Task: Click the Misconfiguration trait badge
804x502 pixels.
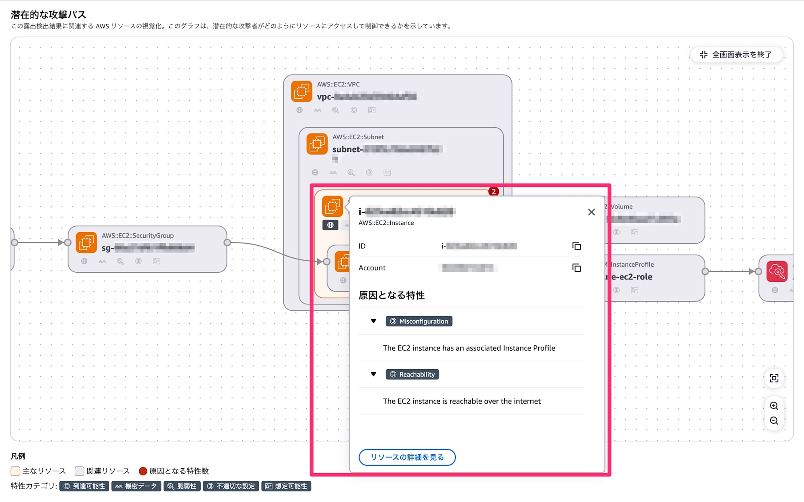Action: coord(419,321)
